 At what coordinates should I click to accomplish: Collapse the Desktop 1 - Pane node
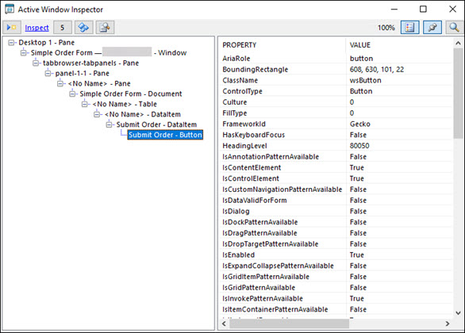coord(11,43)
